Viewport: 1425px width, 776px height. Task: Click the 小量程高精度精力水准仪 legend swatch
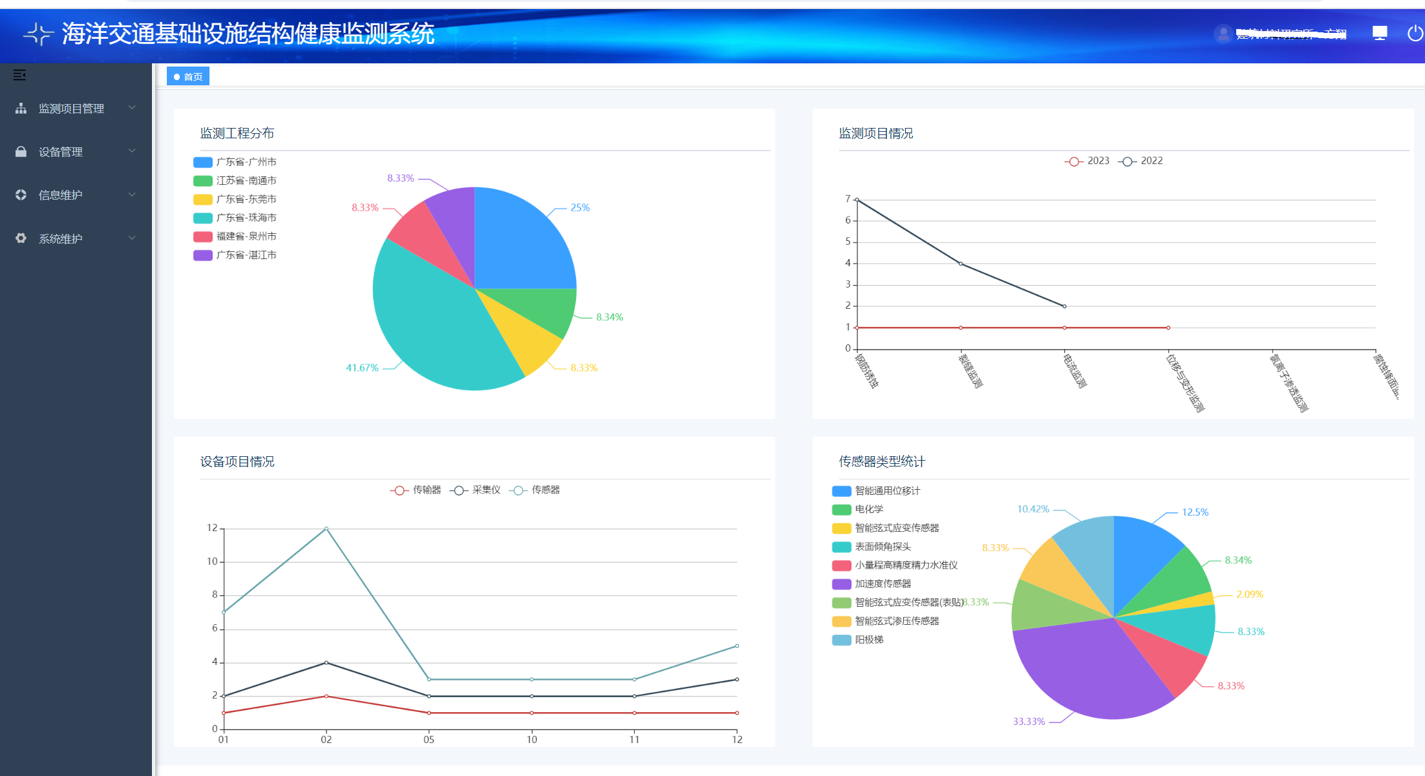[841, 565]
